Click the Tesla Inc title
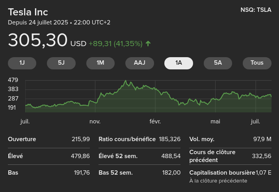The image size is (279, 192). pyautogui.click(x=28, y=12)
